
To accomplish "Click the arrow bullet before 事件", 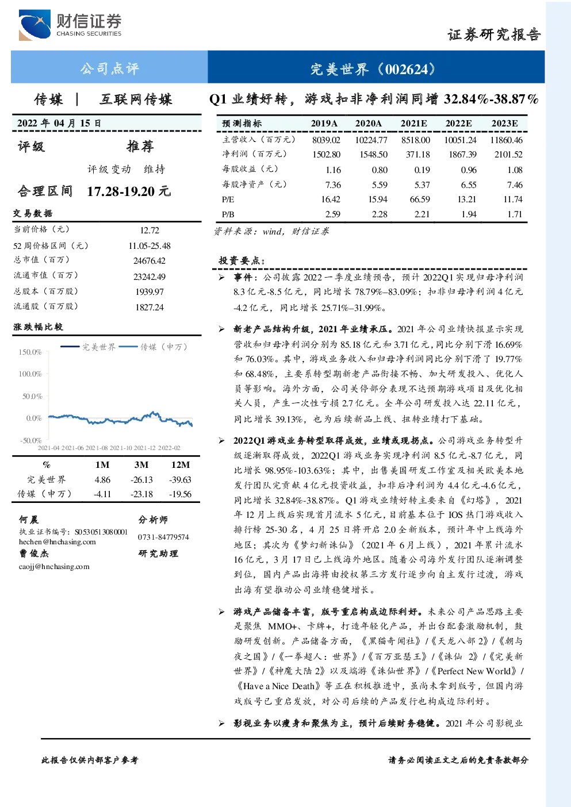I will pyautogui.click(x=221, y=277).
